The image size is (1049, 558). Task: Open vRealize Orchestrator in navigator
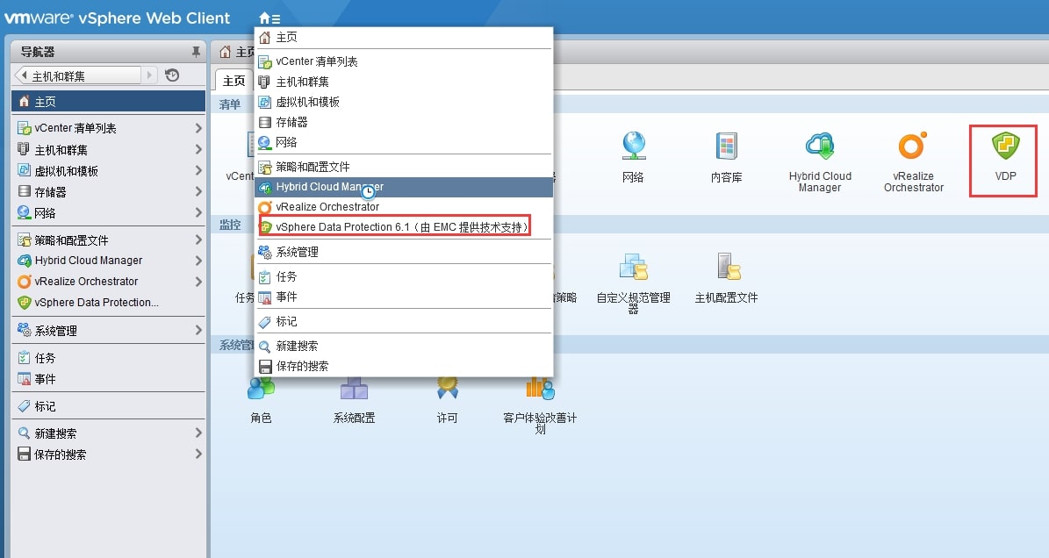pos(108,282)
